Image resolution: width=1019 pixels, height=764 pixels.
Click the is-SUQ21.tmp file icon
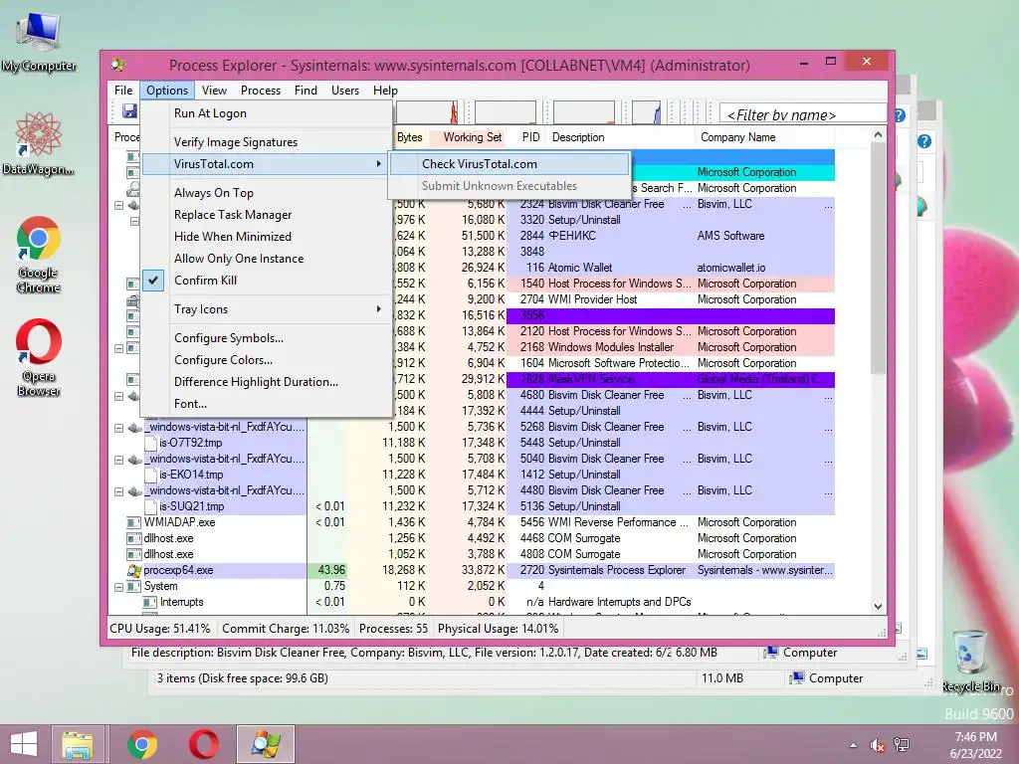pyautogui.click(x=150, y=506)
